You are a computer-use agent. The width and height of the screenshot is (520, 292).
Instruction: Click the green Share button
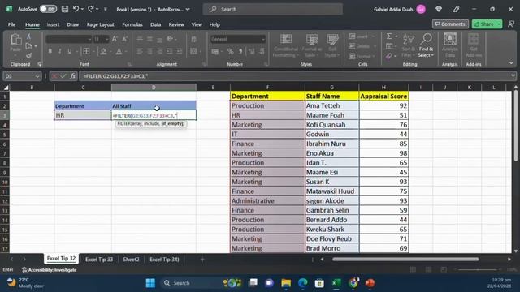click(487, 24)
